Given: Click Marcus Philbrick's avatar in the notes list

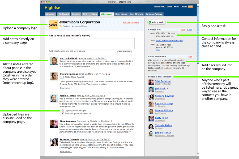Looking at the screenshot, I should point(54,61).
